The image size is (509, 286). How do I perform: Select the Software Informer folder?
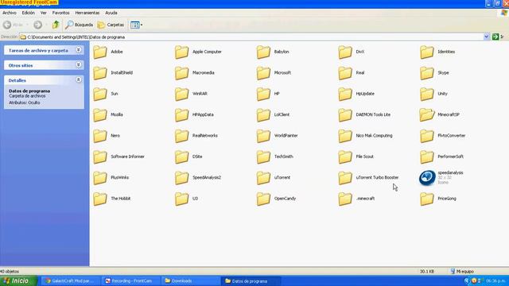[119, 157]
